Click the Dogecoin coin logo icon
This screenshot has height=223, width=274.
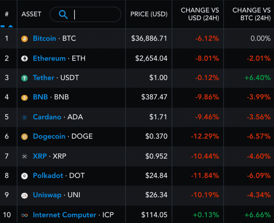pyautogui.click(x=25, y=137)
